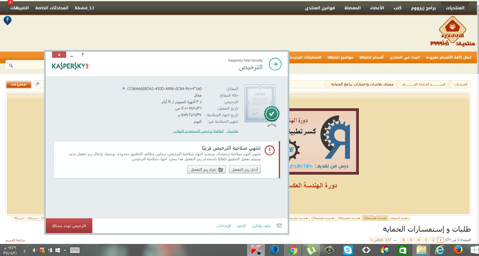Open the license details link (تفاصيل)

point(232,131)
